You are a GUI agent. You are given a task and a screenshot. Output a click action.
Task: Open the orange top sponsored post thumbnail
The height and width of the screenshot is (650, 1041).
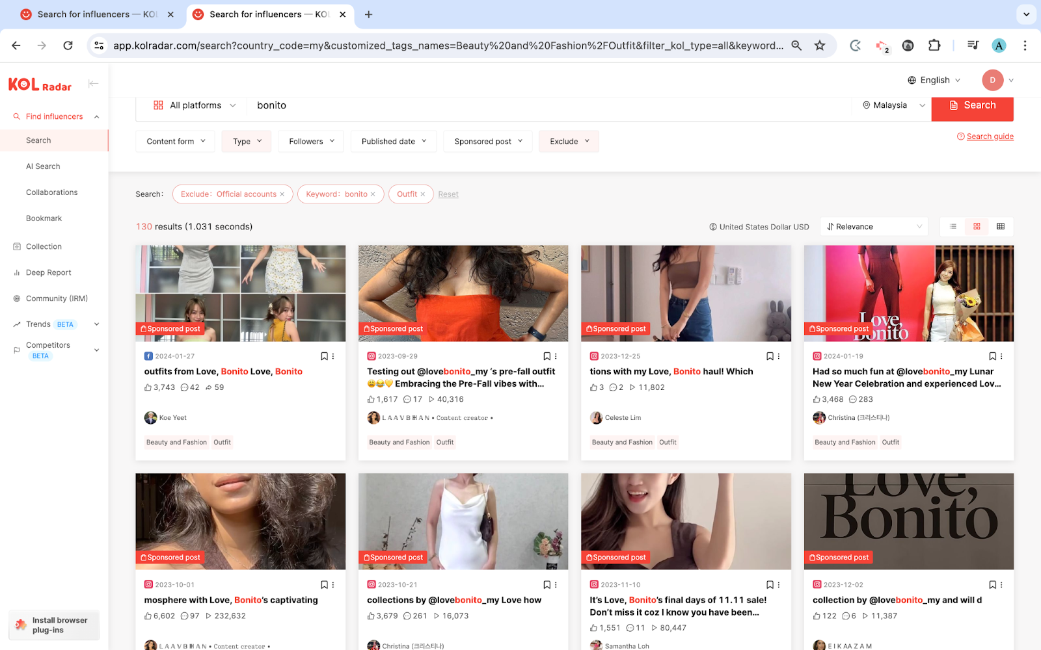tap(463, 293)
